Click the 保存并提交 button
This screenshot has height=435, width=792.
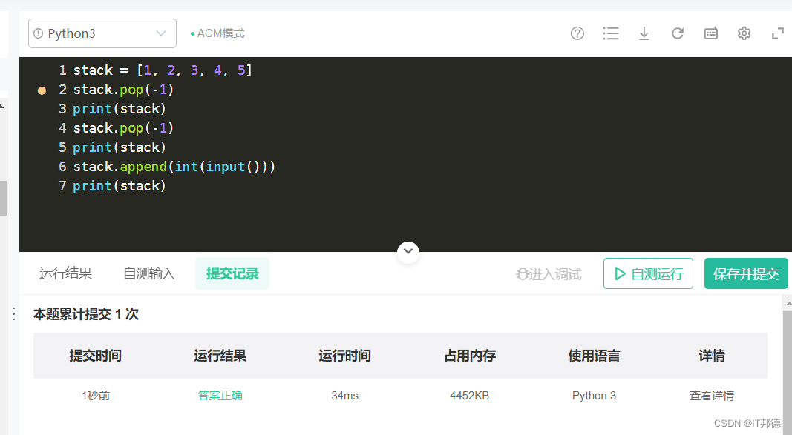click(x=746, y=273)
